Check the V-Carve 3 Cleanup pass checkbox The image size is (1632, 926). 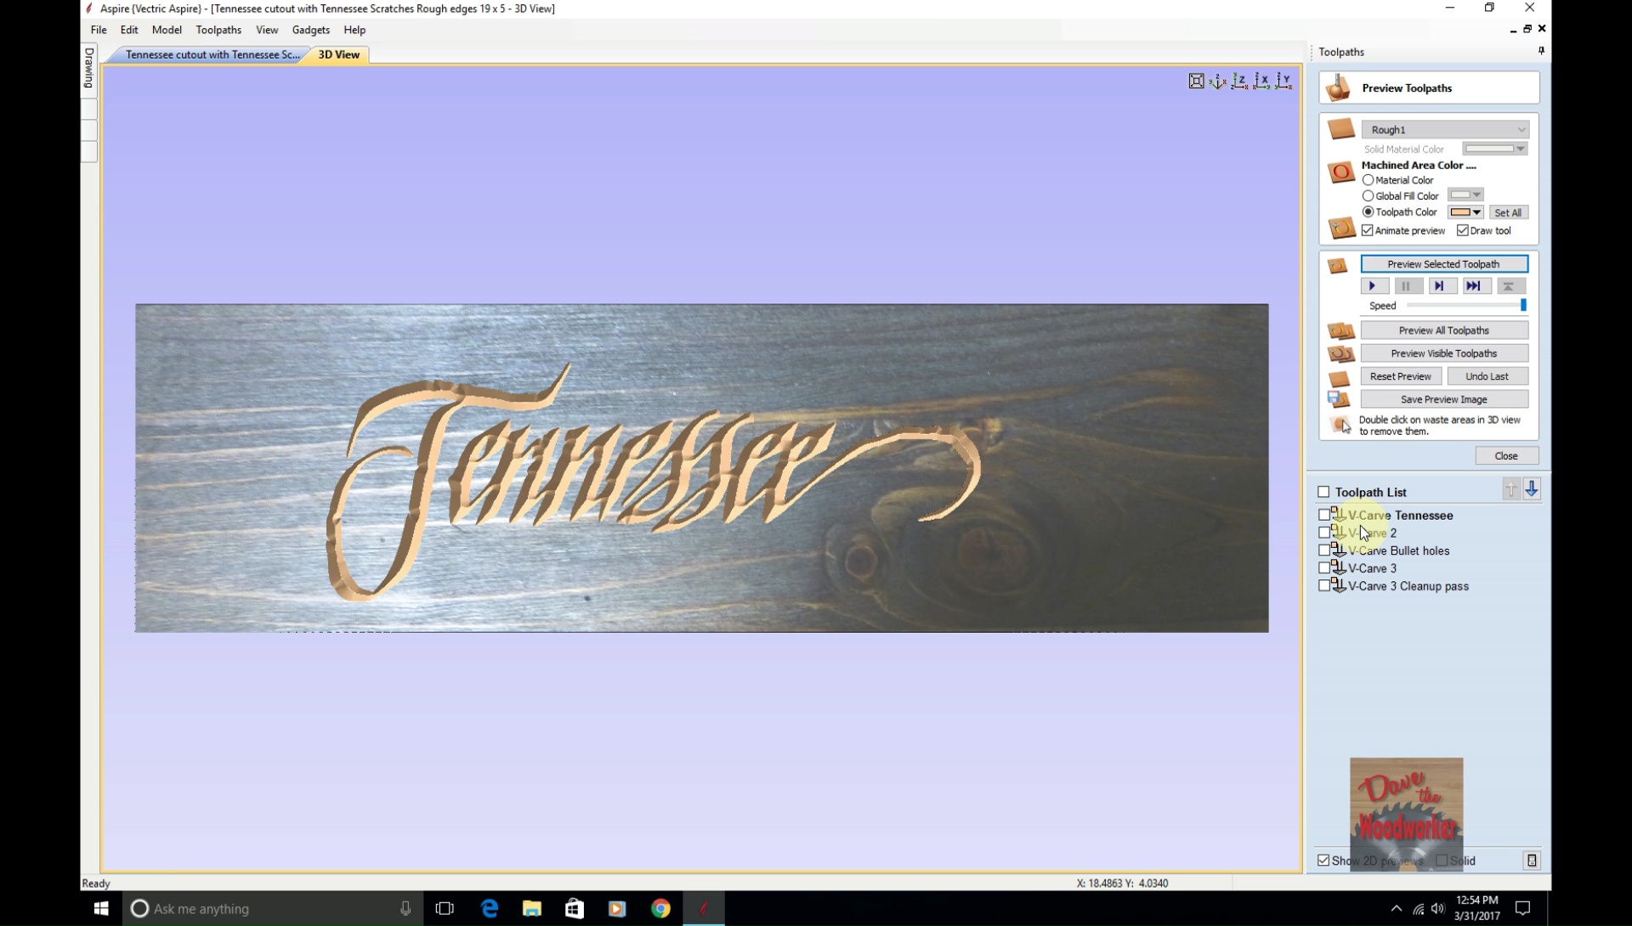coord(1323,585)
